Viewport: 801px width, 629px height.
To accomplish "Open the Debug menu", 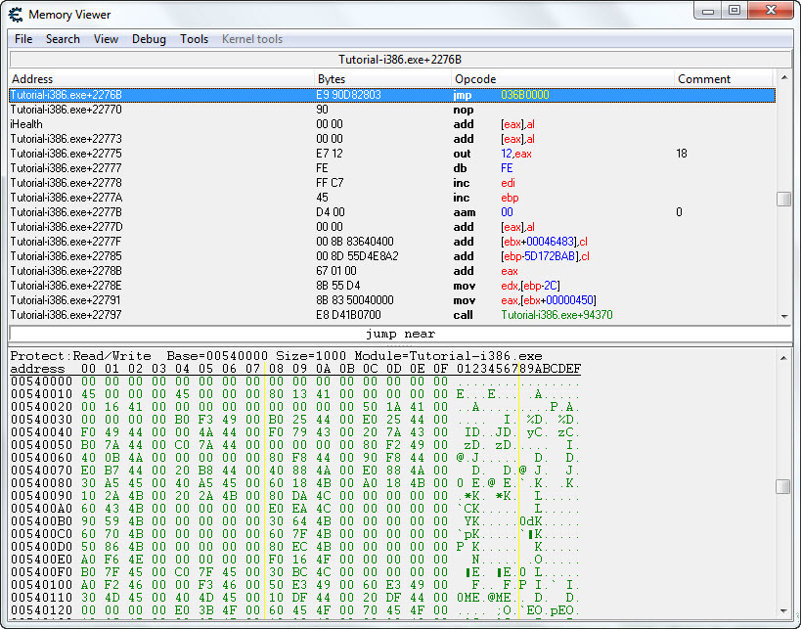I will click(x=149, y=39).
